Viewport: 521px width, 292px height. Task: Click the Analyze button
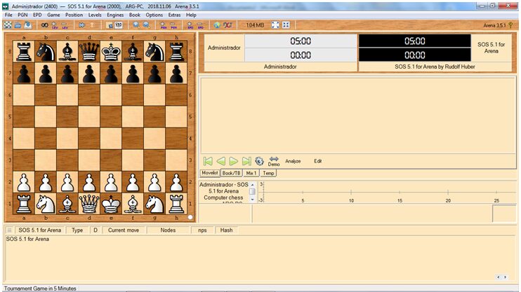[293, 161]
